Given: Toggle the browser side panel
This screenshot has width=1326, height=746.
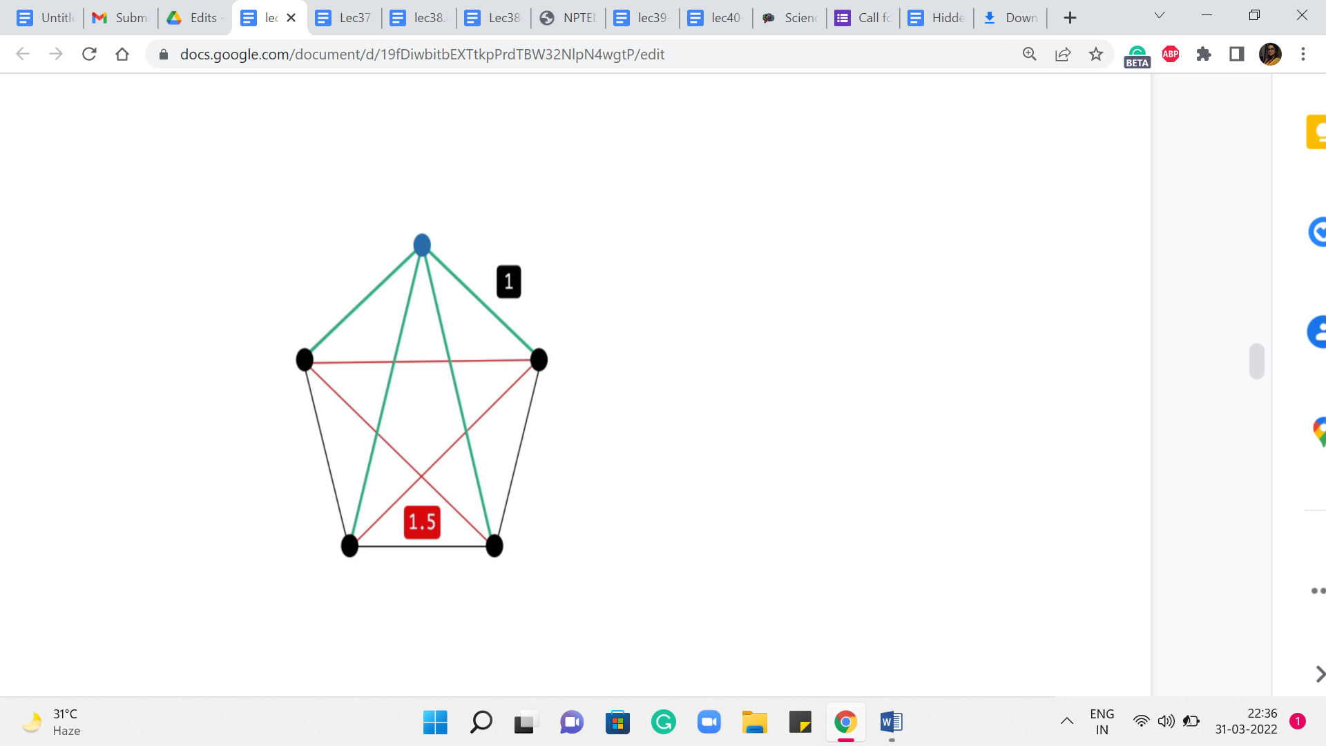Looking at the screenshot, I should (1237, 54).
